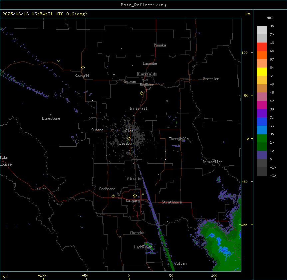The image size is (287, 280).
Task: Click the yellow diamond marker south of RedDeer
Action: (x=142, y=93)
